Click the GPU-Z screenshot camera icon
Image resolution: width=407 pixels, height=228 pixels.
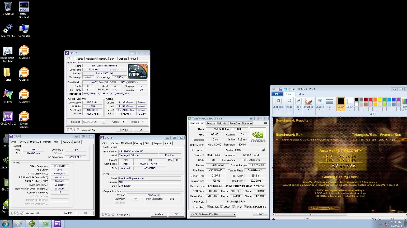pos(265,123)
